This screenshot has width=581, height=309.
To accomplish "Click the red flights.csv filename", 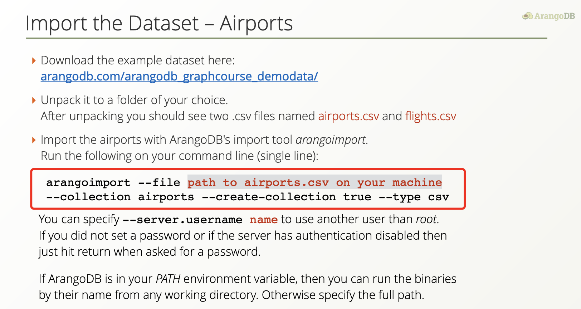I will (x=431, y=116).
